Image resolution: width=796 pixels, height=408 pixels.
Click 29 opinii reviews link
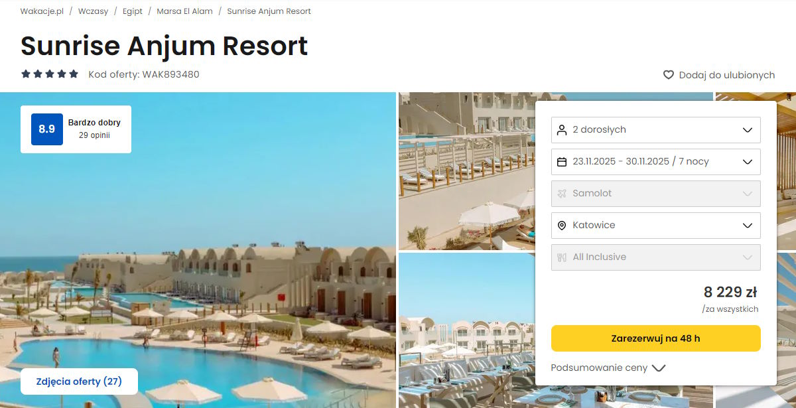(x=94, y=135)
